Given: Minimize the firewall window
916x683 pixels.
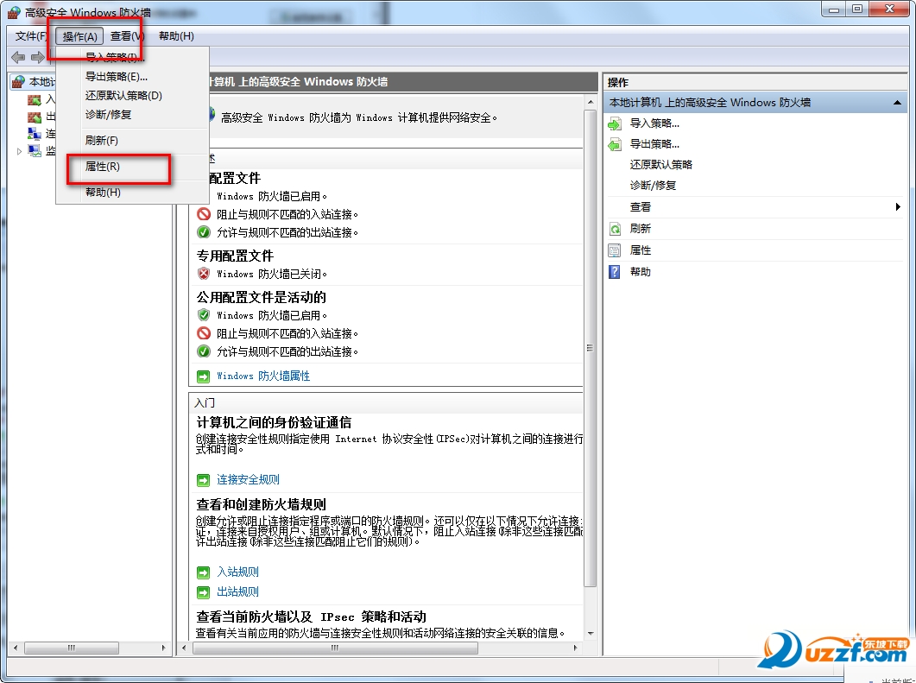Looking at the screenshot, I should [x=834, y=9].
